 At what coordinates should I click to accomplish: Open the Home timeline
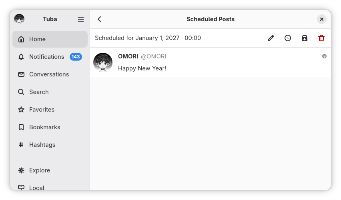click(50, 39)
